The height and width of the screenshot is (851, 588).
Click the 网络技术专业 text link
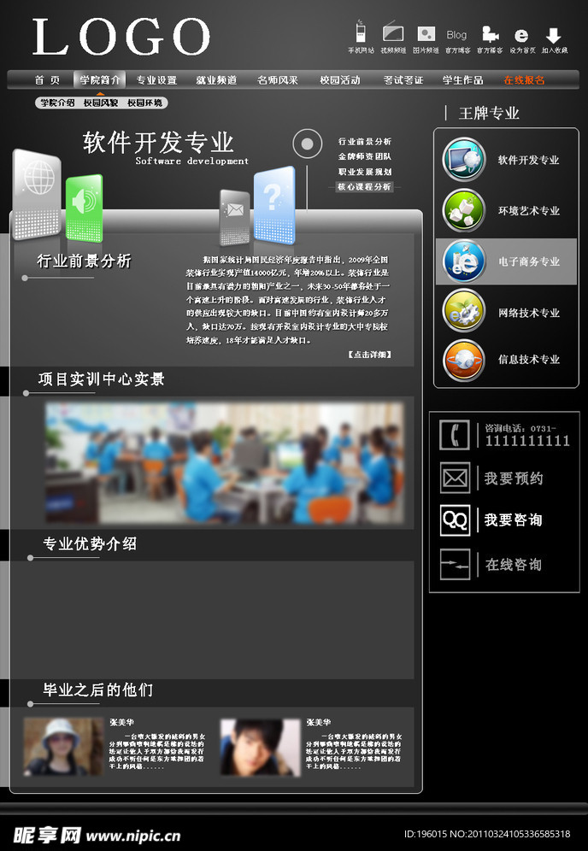point(529,313)
